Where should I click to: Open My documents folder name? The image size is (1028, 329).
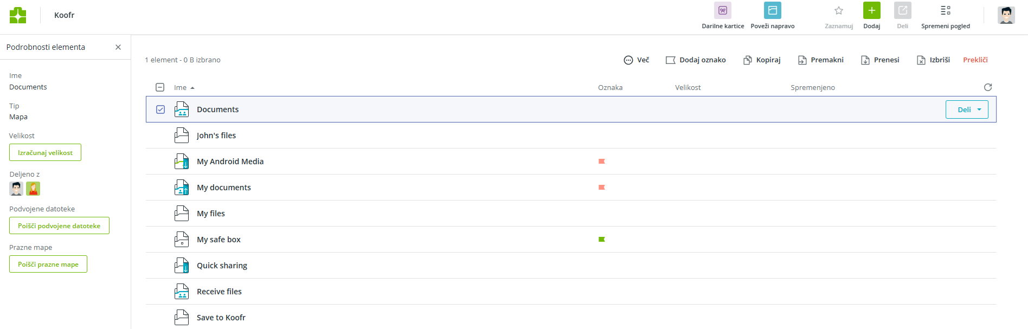pos(223,188)
